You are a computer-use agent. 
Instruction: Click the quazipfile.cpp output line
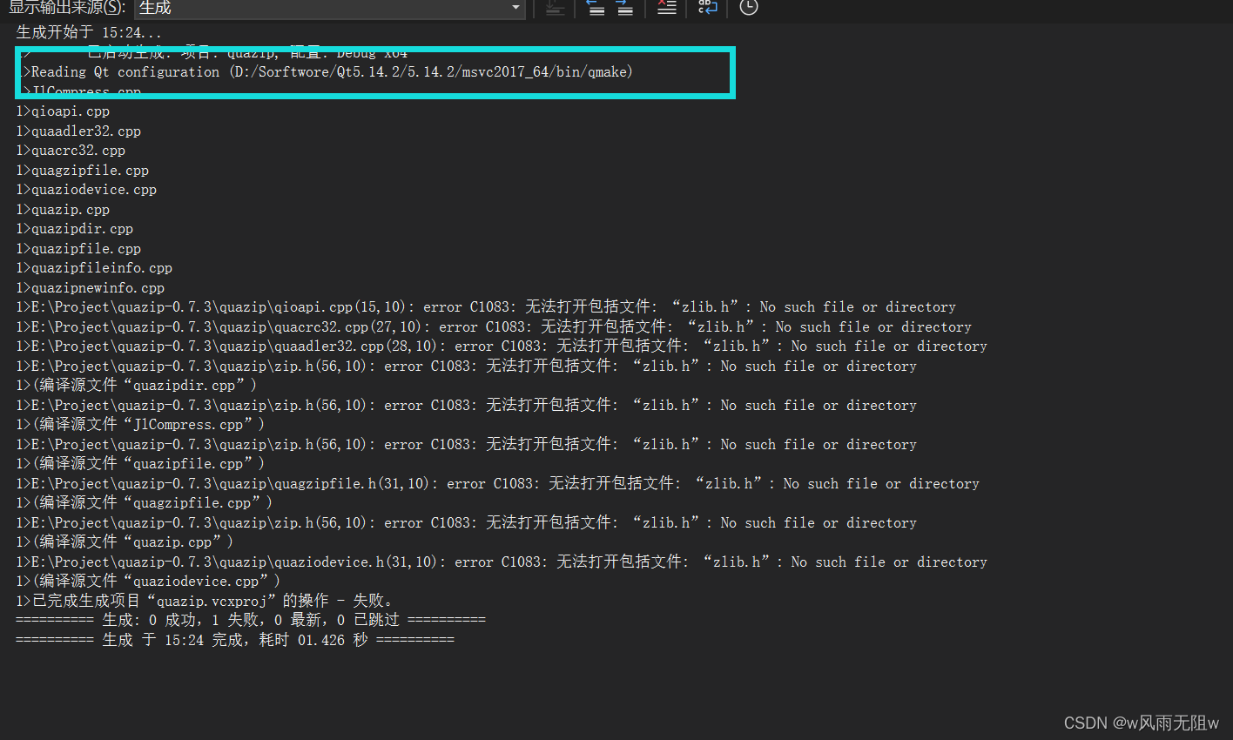click(x=78, y=249)
